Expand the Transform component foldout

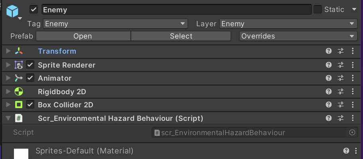[x=8, y=51]
